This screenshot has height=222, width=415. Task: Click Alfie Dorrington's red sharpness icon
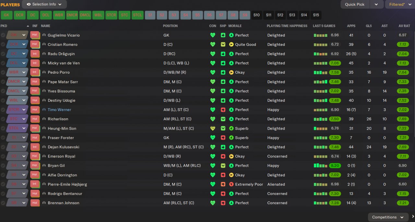point(223,175)
